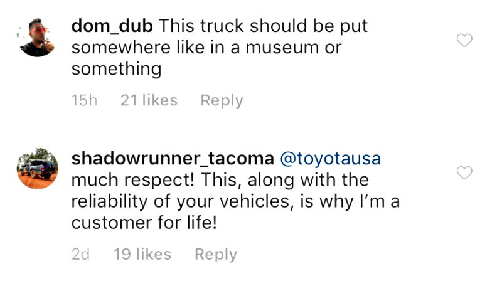502x281 pixels.
Task: Open the "19 likes" list
Action: (x=142, y=254)
